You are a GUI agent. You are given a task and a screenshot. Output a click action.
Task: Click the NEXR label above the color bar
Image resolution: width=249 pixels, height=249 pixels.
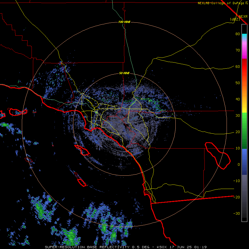(243, 17)
